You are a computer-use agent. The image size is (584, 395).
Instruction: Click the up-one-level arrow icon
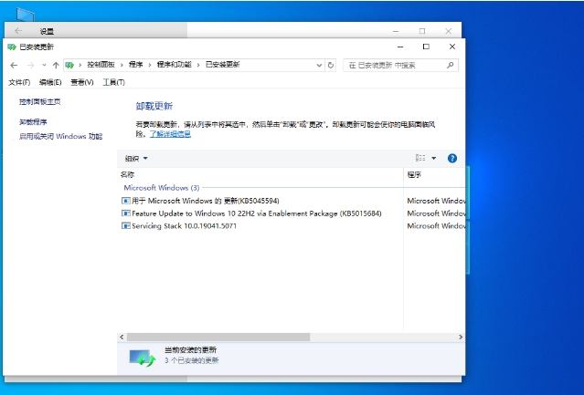(x=56, y=65)
